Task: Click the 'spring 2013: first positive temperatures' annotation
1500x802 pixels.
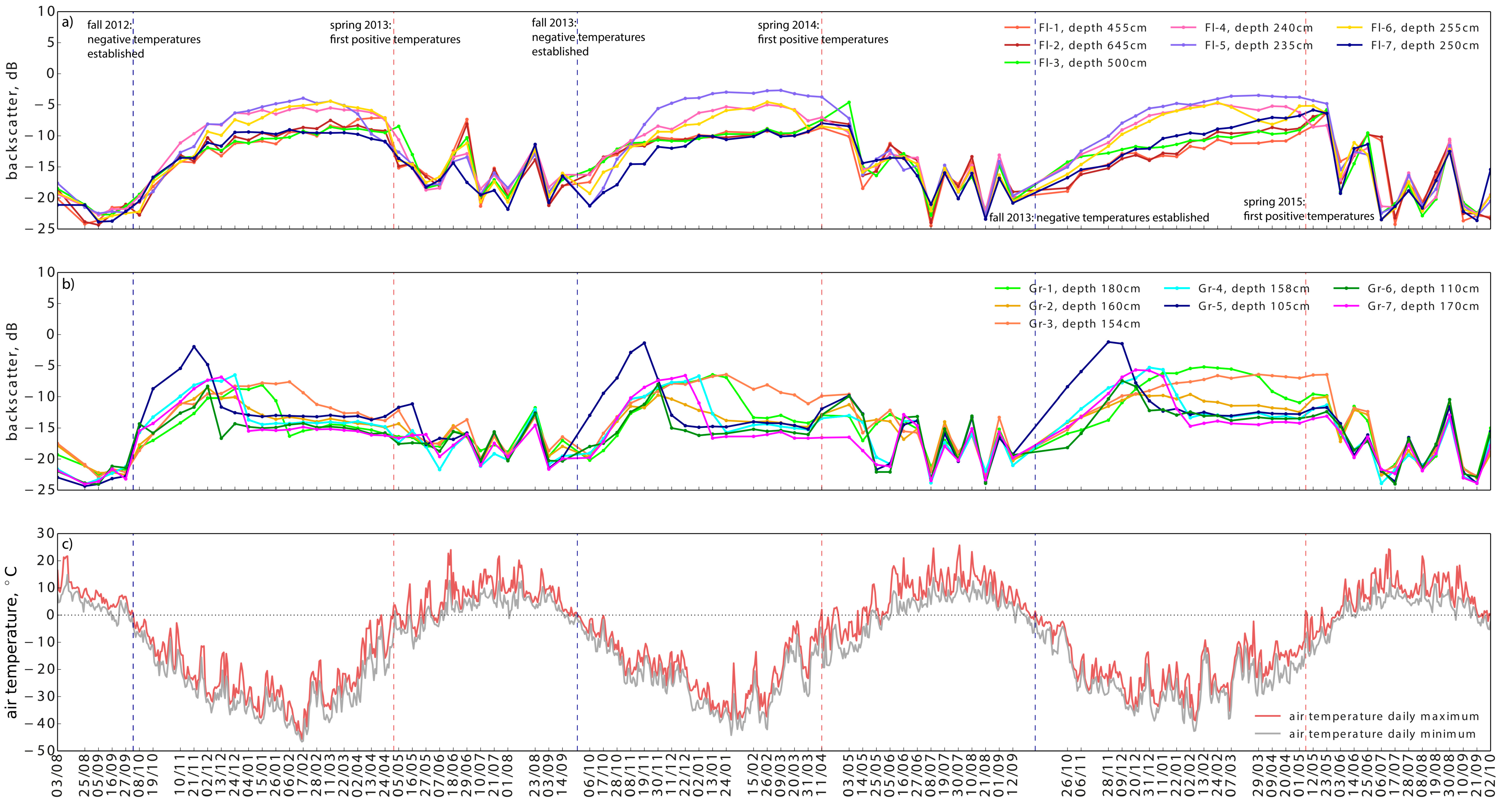Action: pos(395,32)
